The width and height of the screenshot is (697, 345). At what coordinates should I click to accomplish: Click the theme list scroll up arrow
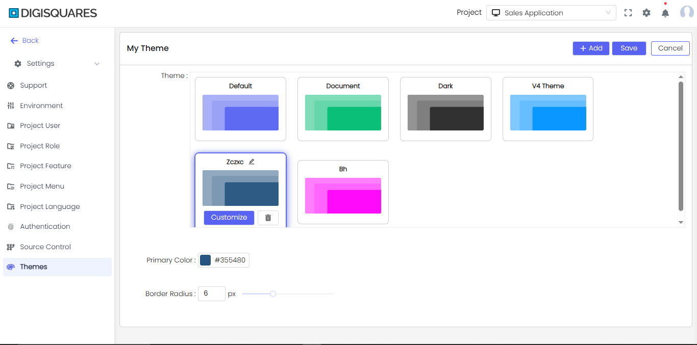point(681,77)
